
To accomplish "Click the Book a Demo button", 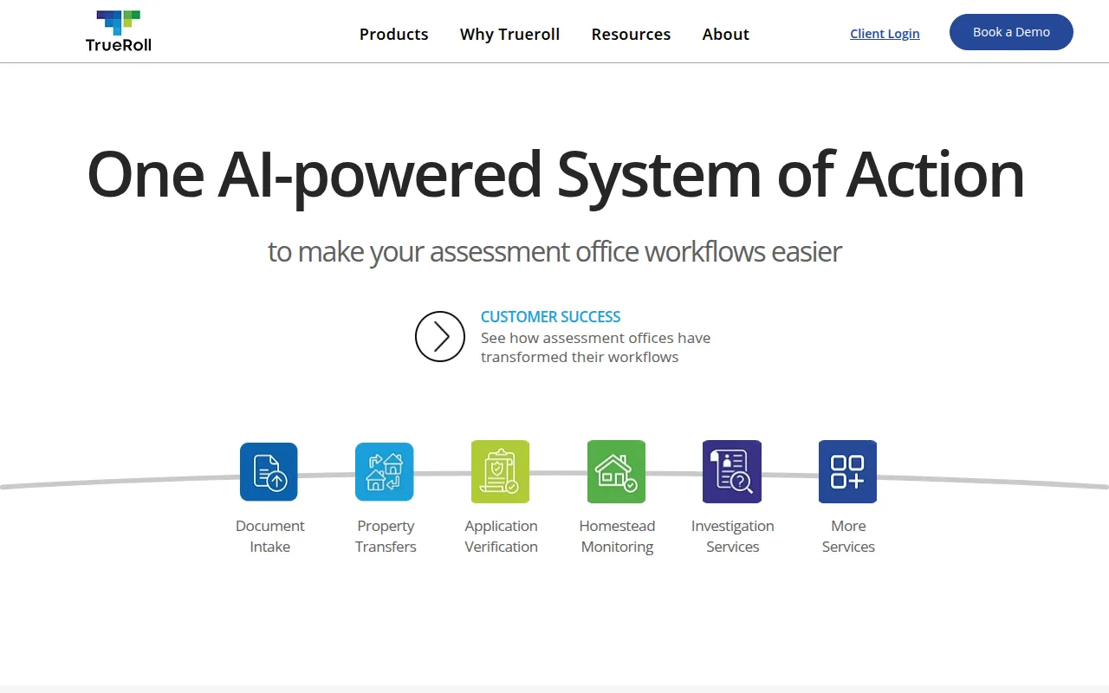I will click(x=1011, y=32).
